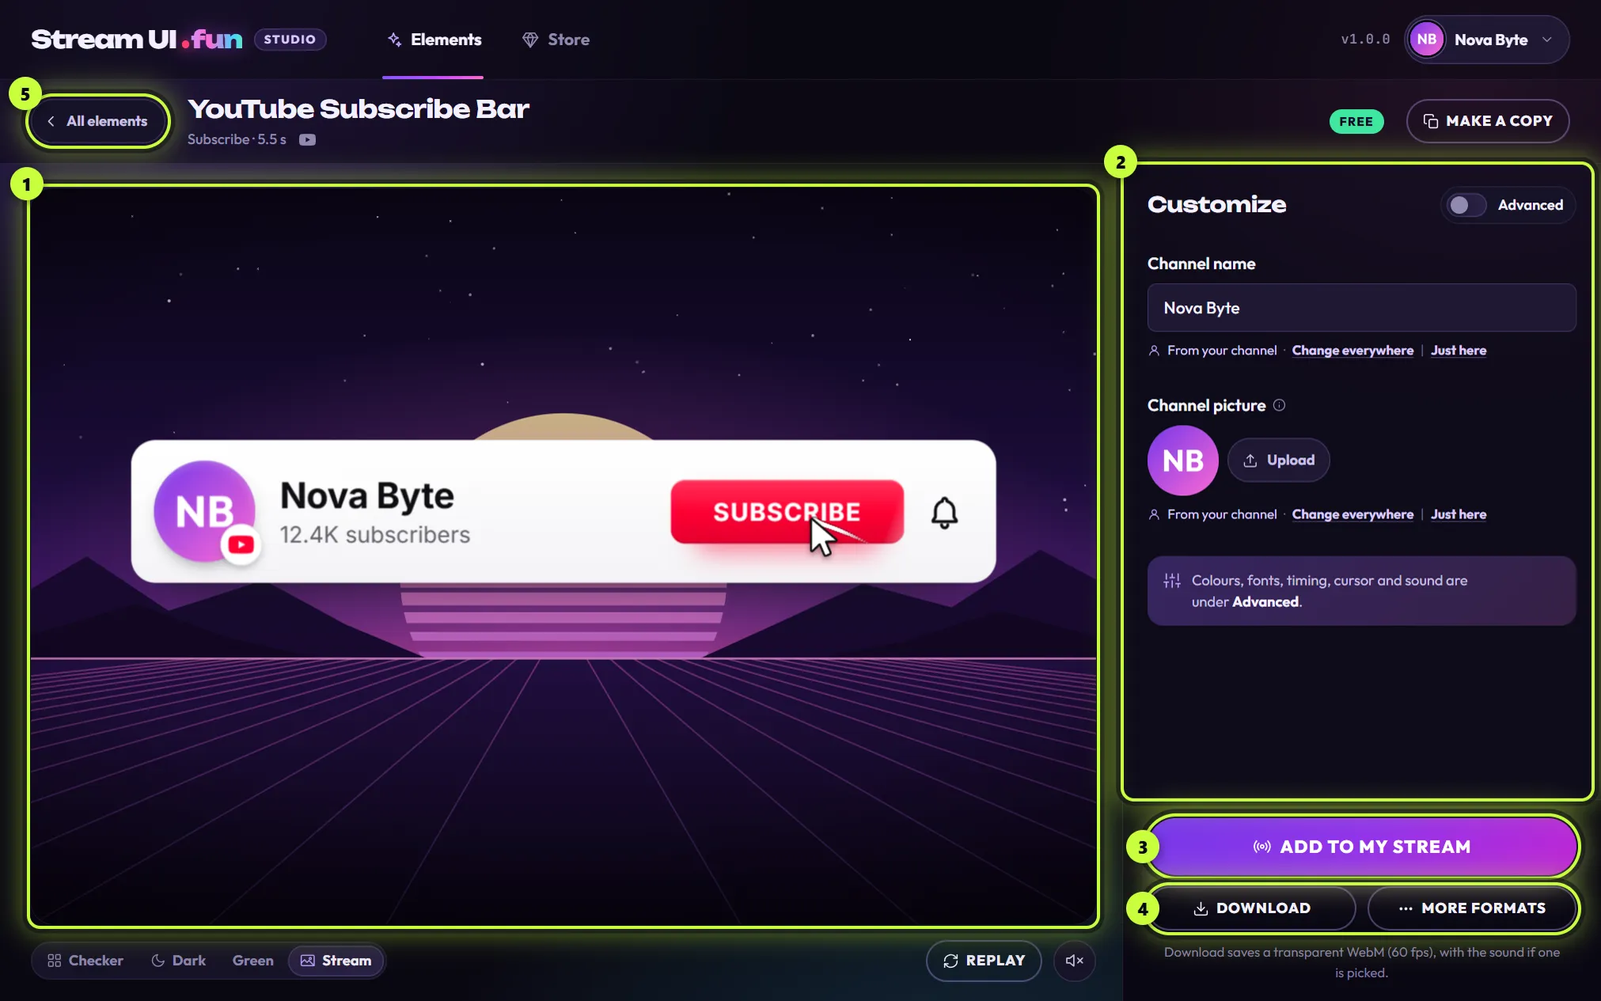This screenshot has height=1001, width=1601.
Task: Click Just here under Channel name
Action: click(1458, 351)
